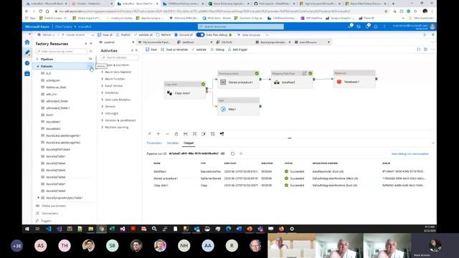The image size is (459, 258).
Task: Click refresh icon beside pipeline run ID
Action: click(232, 153)
